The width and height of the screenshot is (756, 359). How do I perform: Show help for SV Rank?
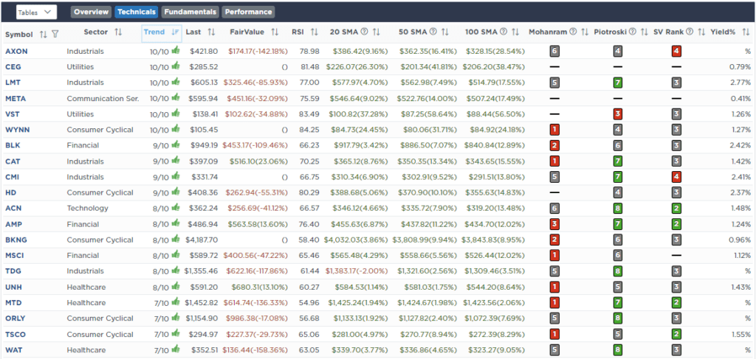coord(690,32)
